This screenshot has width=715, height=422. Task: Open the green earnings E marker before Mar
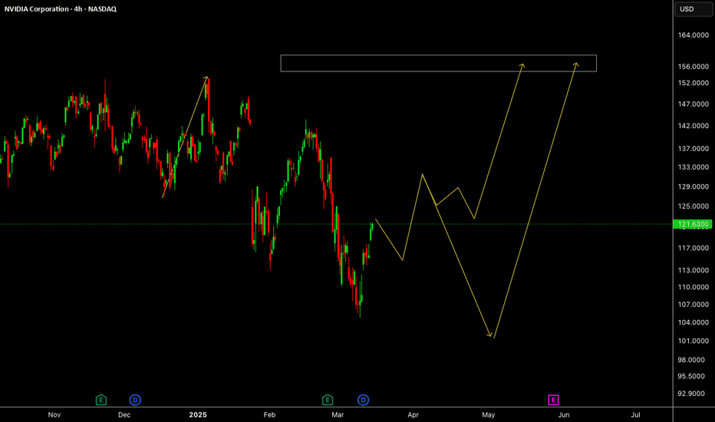click(328, 400)
